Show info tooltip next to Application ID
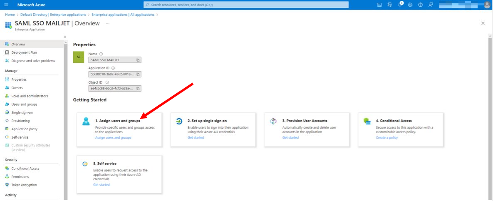The width and height of the screenshot is (493, 201). tap(113, 68)
